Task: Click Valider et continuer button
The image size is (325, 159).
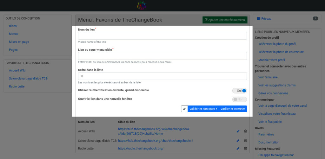Action: 203,109
